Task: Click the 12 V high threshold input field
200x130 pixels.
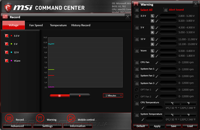Action: (168, 44)
